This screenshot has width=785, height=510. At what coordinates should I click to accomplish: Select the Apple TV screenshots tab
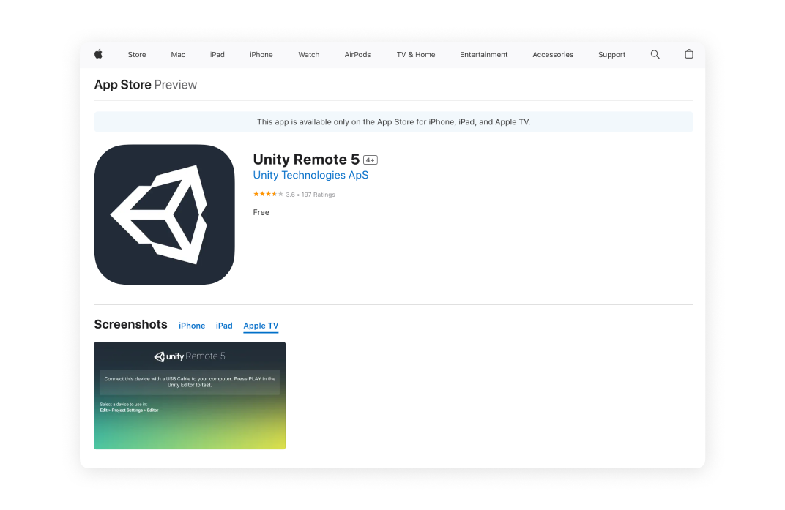(261, 326)
